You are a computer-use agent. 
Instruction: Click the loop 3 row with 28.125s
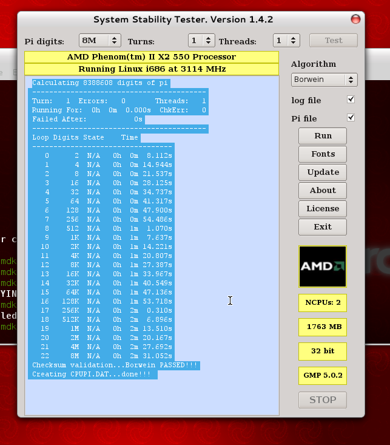coord(101,183)
